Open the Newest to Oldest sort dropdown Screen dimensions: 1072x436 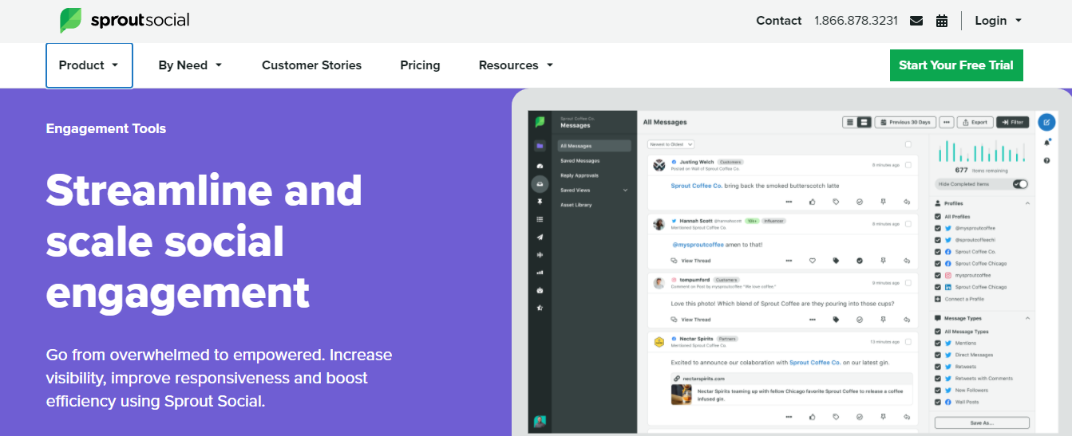pos(670,144)
